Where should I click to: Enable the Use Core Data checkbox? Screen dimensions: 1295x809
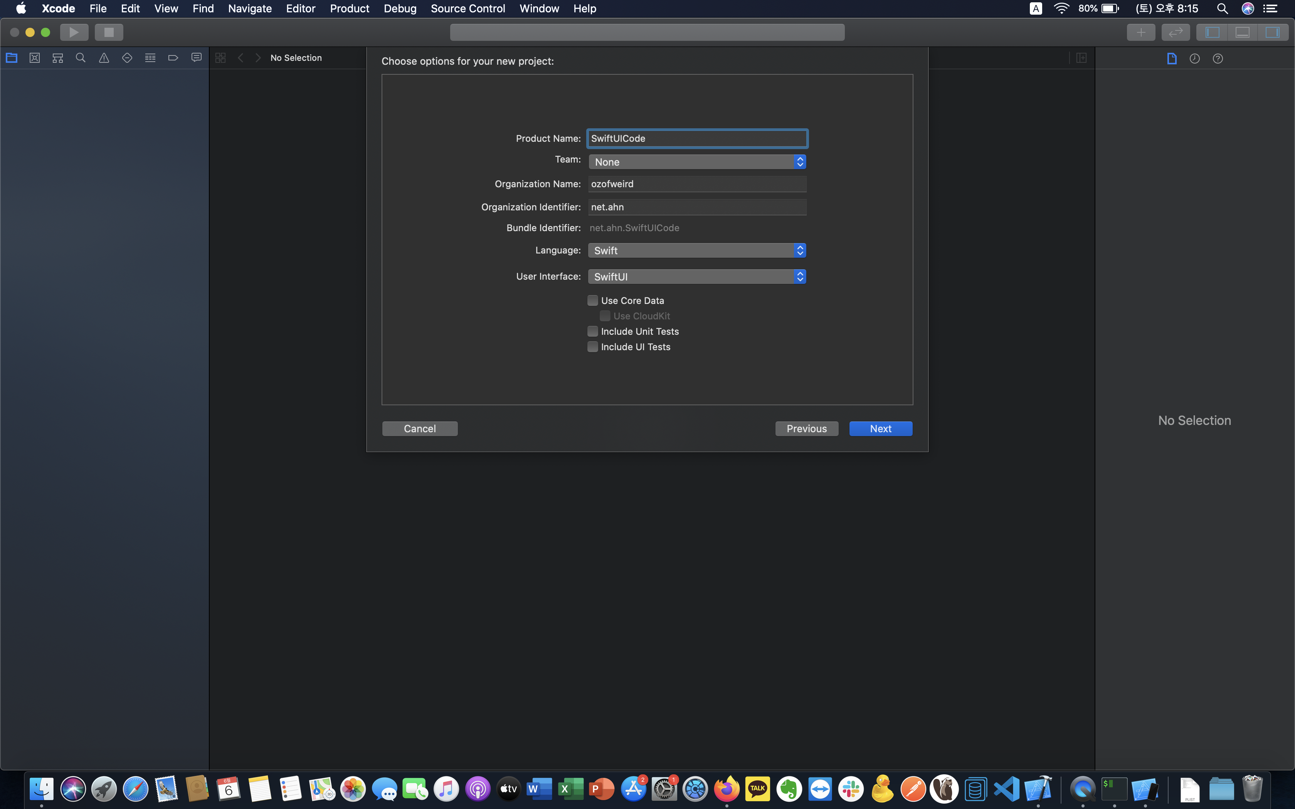[x=592, y=301]
